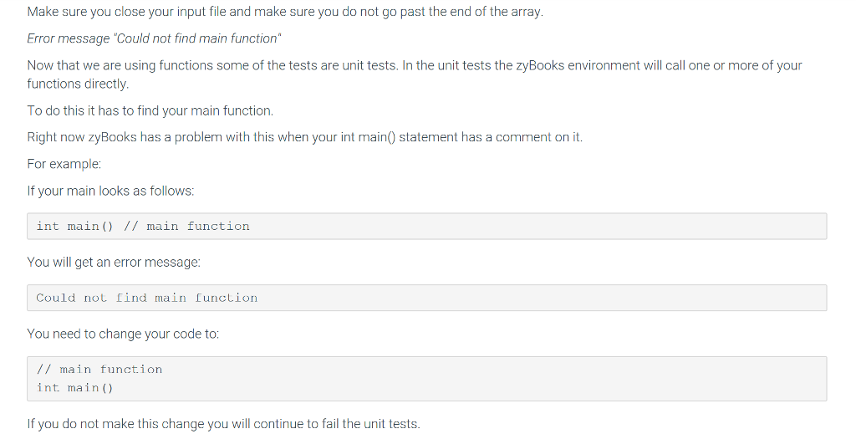856x434 pixels.
Task: Click the 'Could not find main function' code box
Action: point(427,298)
